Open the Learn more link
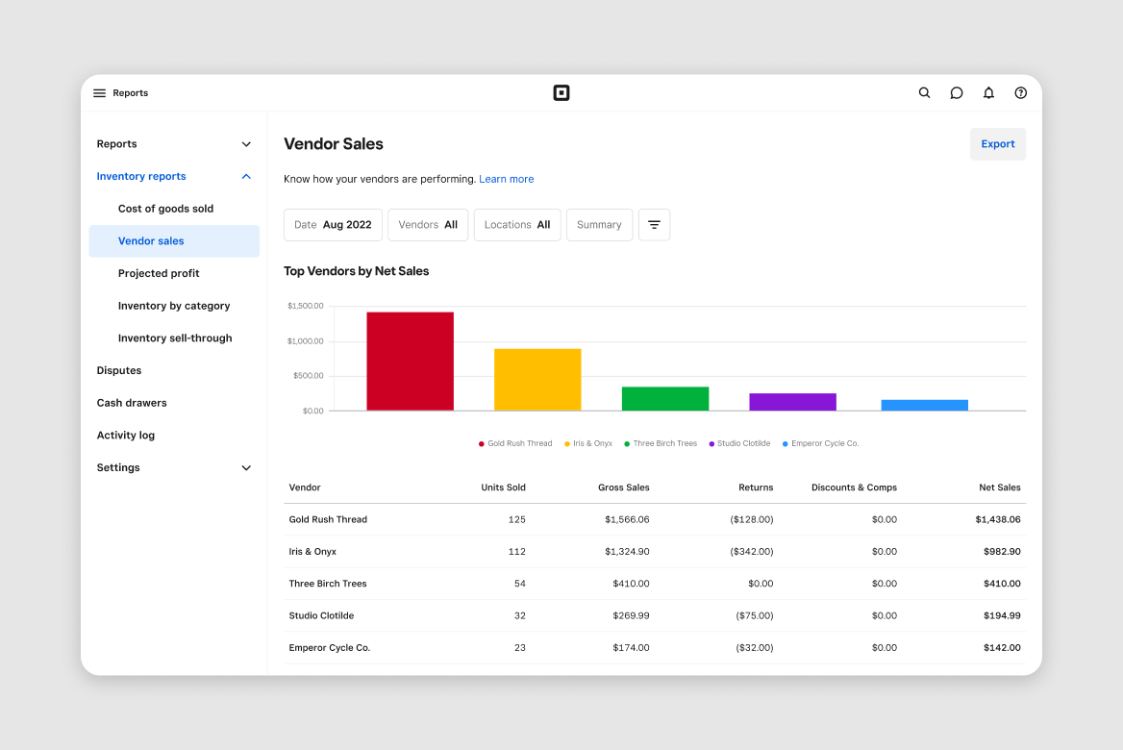The width and height of the screenshot is (1123, 750). tap(506, 178)
